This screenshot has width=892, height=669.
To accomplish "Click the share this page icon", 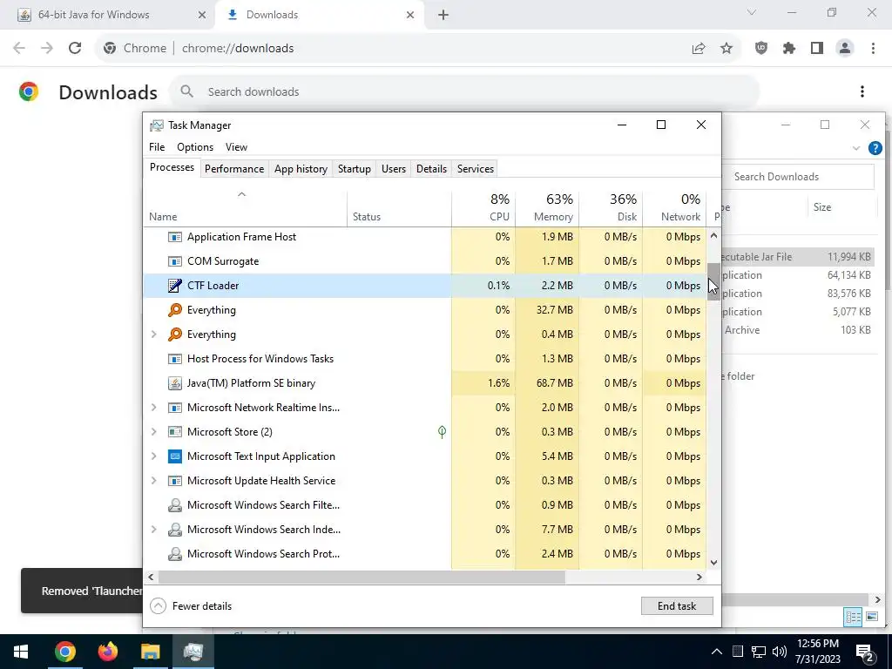I will tap(699, 49).
